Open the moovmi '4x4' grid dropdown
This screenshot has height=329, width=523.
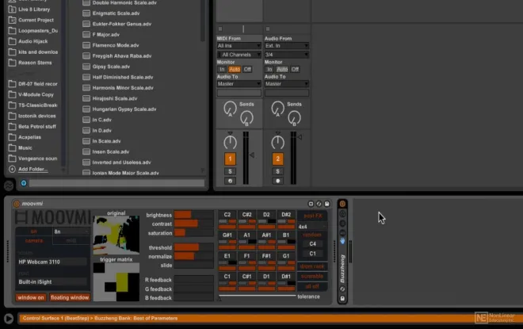click(x=312, y=227)
